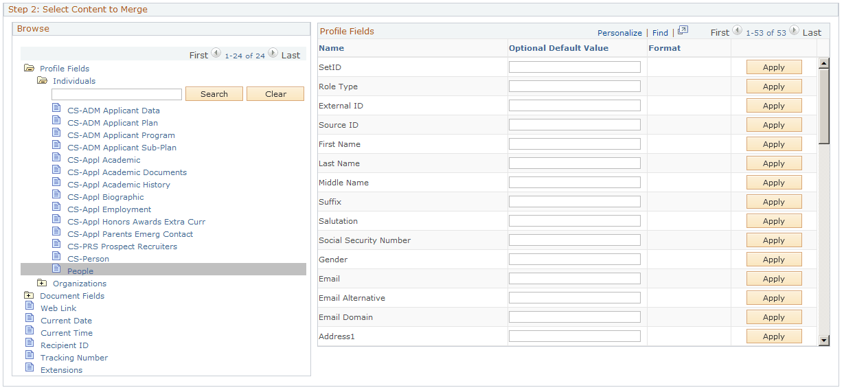Show previous rows arrow in Browse panel
This screenshot has width=844, height=390.
point(216,53)
